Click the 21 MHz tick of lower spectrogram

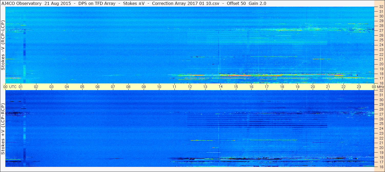[x=381, y=143]
